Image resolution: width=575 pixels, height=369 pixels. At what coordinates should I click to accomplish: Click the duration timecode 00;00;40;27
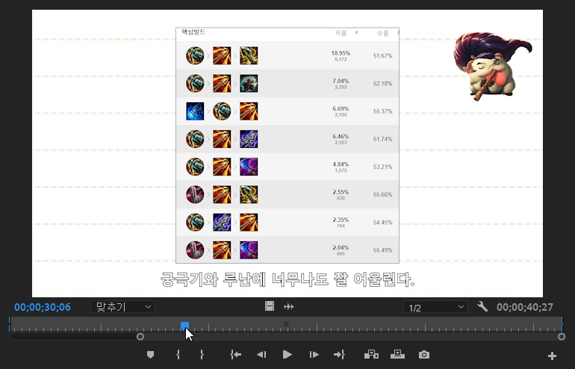(525, 307)
